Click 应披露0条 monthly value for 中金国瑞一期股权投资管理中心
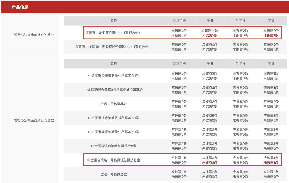 179,45
